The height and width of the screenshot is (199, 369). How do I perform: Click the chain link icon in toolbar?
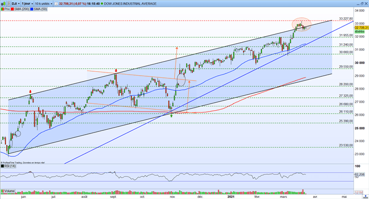[9, 4]
